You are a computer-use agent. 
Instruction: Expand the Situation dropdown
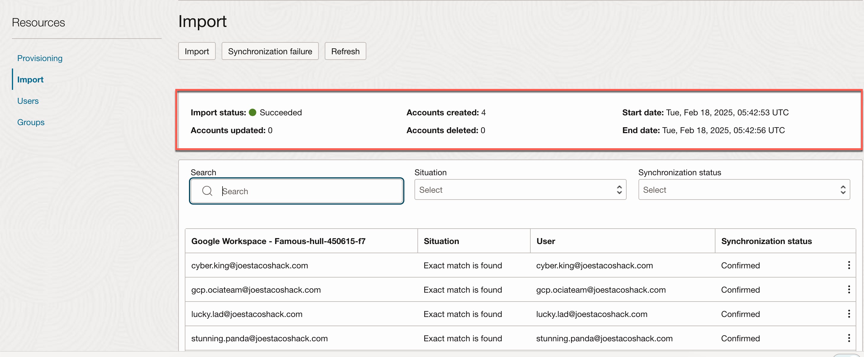click(x=520, y=190)
